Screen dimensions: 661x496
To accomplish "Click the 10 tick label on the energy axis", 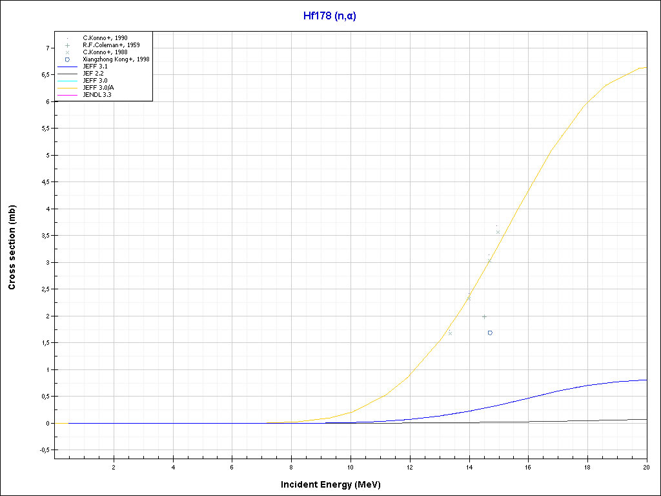I will click(351, 467).
